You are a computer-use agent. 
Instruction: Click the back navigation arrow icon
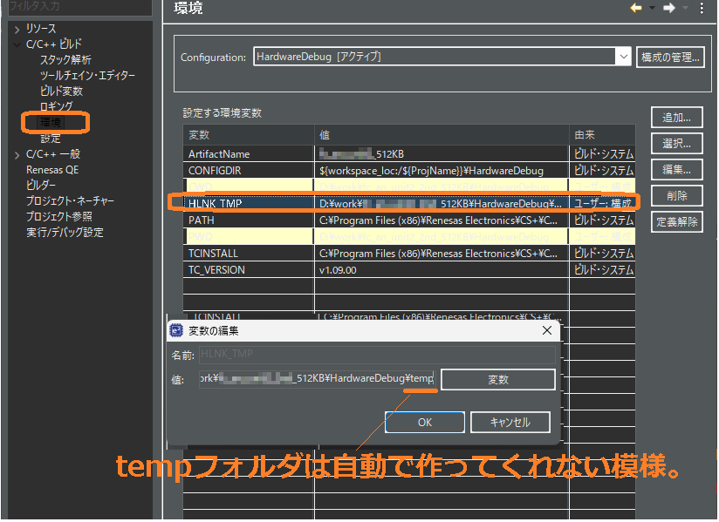coord(635,8)
